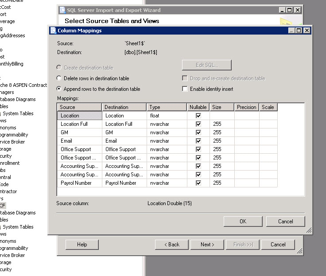Image resolution: width=326 pixels, height=276 pixels.
Task: Toggle Nullable for Payrol Number row
Action: tap(198, 183)
